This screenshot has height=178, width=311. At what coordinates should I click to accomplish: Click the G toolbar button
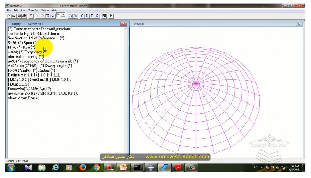coord(97,16)
